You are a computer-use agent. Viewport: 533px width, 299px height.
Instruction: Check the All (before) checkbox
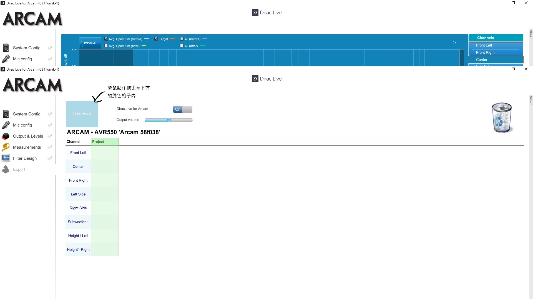(x=182, y=39)
